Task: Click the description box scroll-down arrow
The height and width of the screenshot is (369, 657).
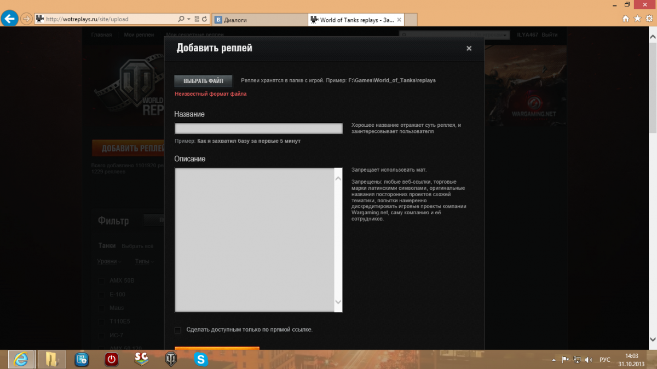Action: pos(338,302)
